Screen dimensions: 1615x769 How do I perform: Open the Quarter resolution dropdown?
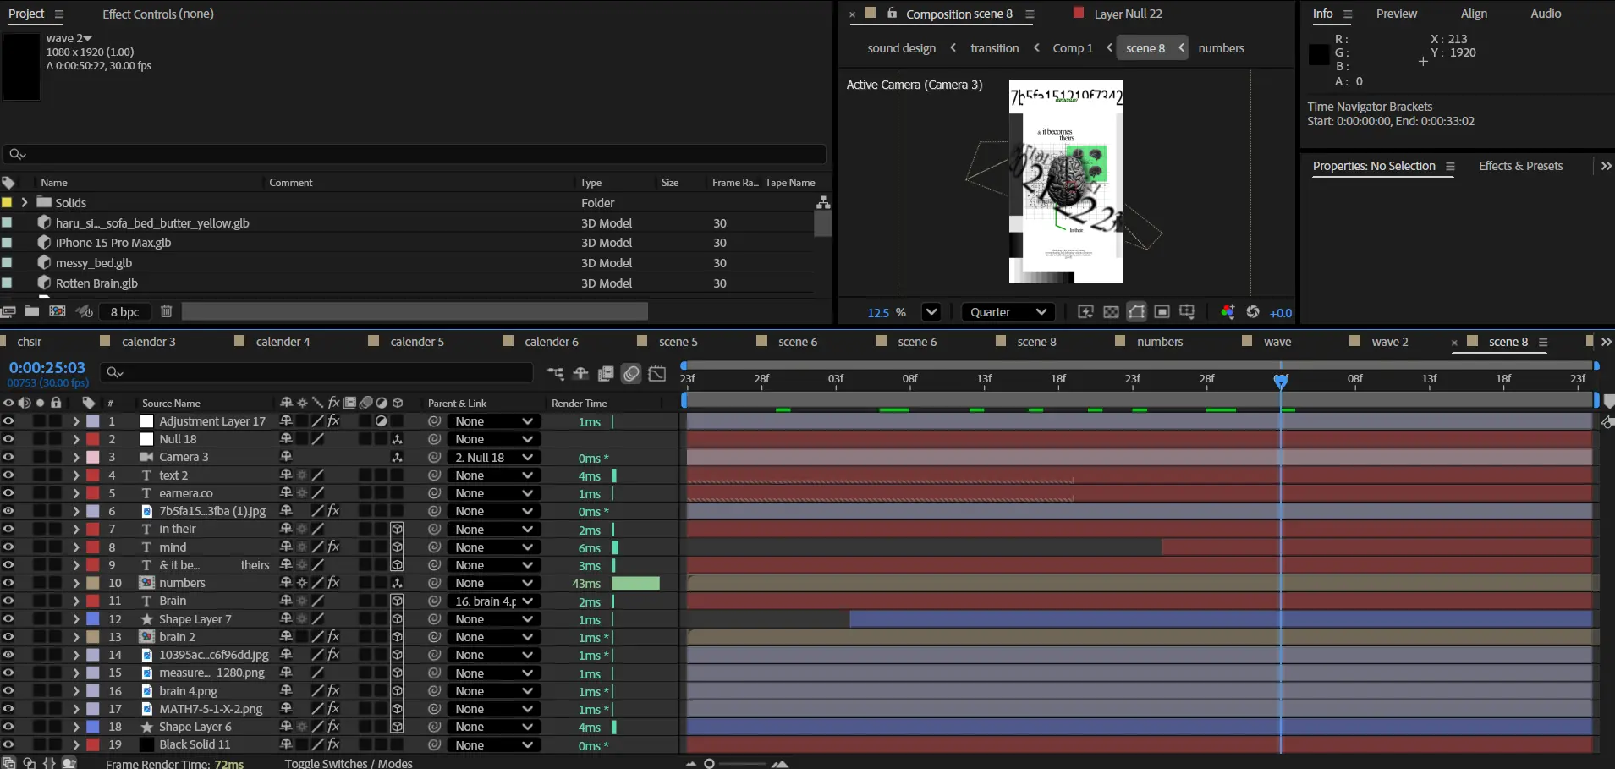pyautogui.click(x=1008, y=312)
